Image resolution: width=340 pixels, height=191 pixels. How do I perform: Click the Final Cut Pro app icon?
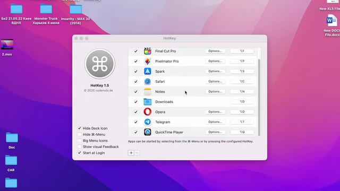[x=148, y=51]
